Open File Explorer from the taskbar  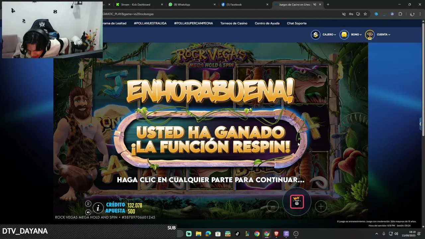pyautogui.click(x=199, y=234)
